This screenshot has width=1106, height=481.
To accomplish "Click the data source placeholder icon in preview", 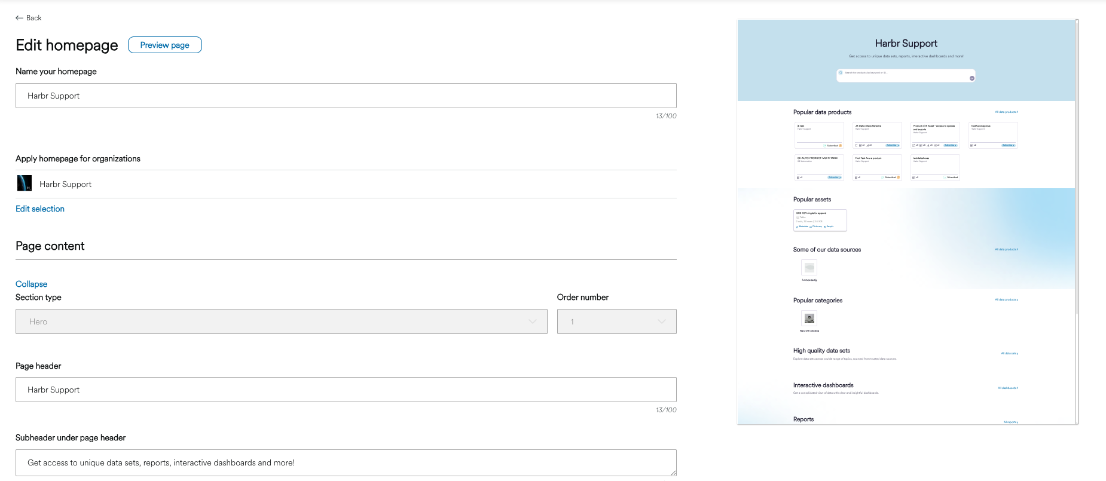I will point(809,268).
